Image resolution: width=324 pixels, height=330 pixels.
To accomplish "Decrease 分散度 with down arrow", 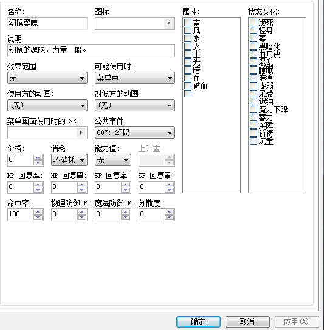I will (x=170, y=217).
